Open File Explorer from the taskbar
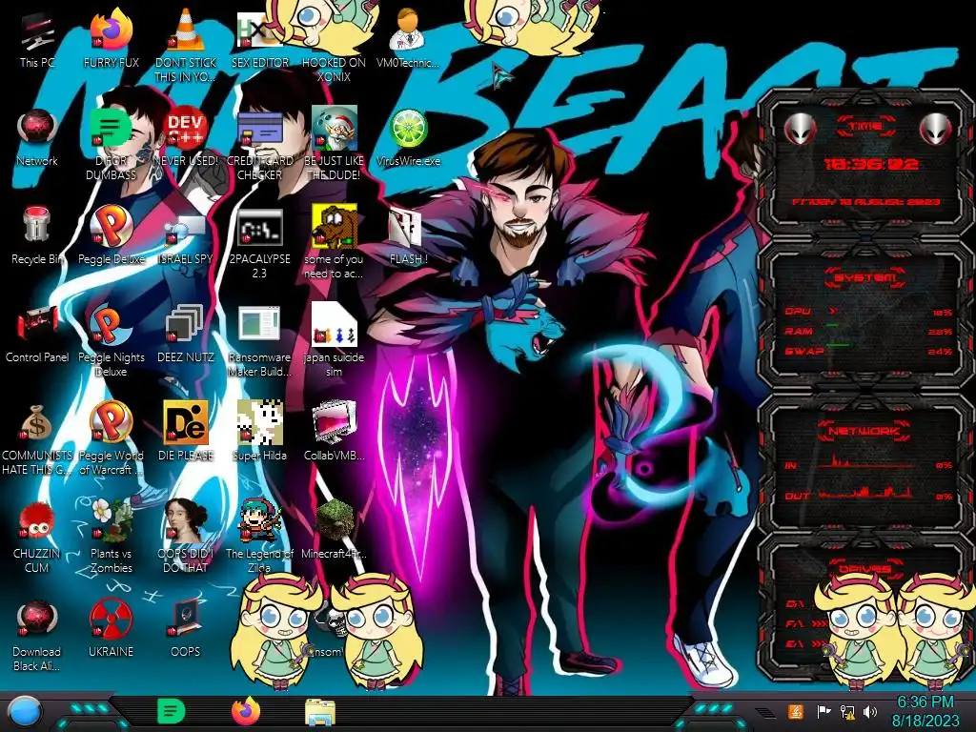 click(x=320, y=712)
